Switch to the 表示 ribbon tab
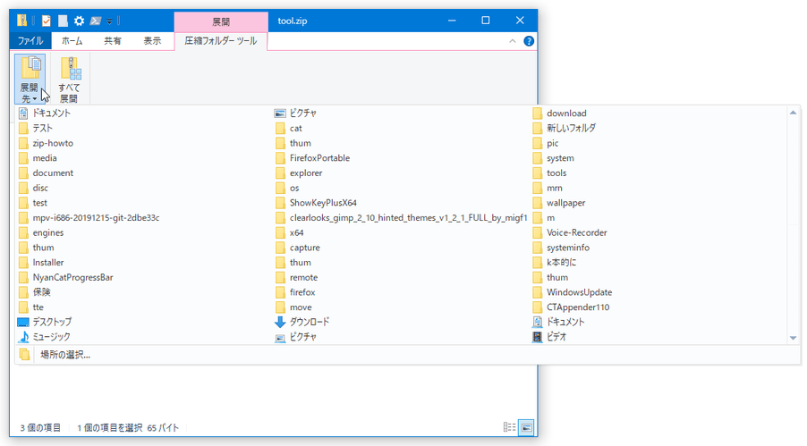The width and height of the screenshot is (807, 446). (x=152, y=41)
